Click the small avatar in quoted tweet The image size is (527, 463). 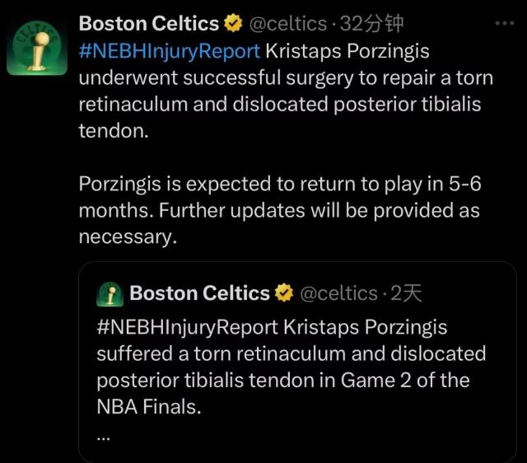point(110,293)
